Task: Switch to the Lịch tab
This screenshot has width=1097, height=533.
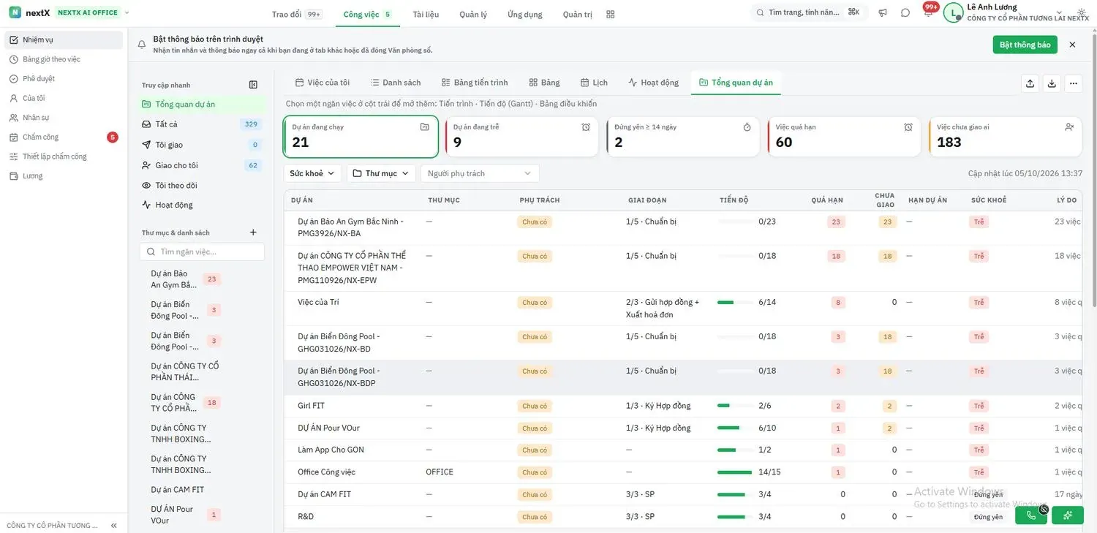Action: tap(594, 83)
